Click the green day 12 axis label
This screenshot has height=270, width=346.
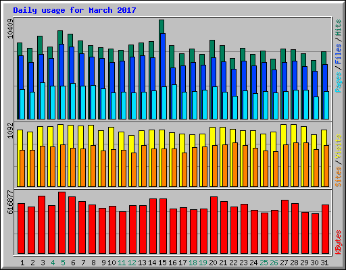tap(132, 263)
